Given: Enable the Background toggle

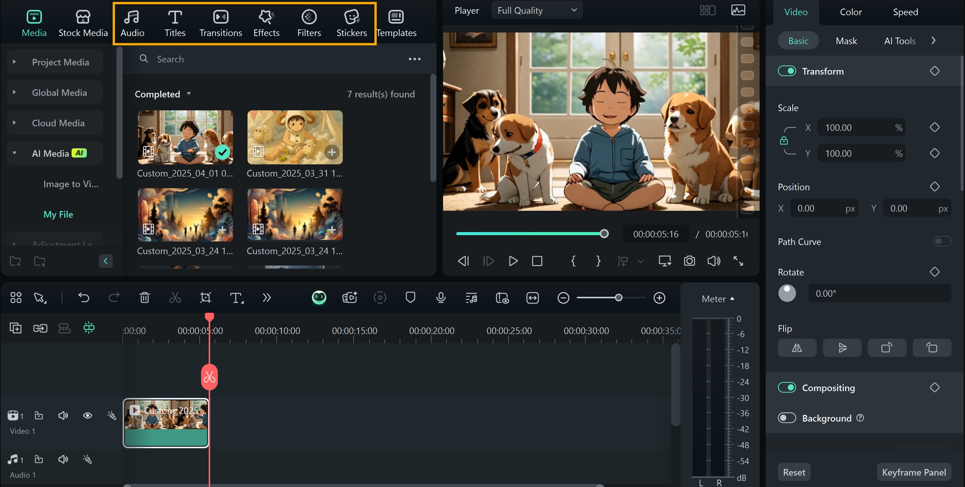Looking at the screenshot, I should tap(787, 418).
